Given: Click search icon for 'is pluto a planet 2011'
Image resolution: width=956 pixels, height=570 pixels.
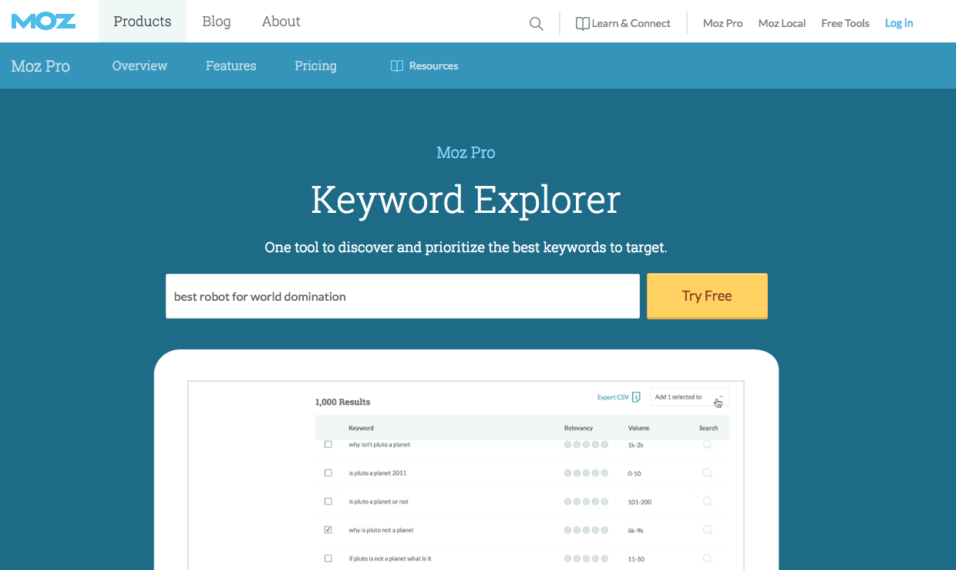Looking at the screenshot, I should coord(707,474).
